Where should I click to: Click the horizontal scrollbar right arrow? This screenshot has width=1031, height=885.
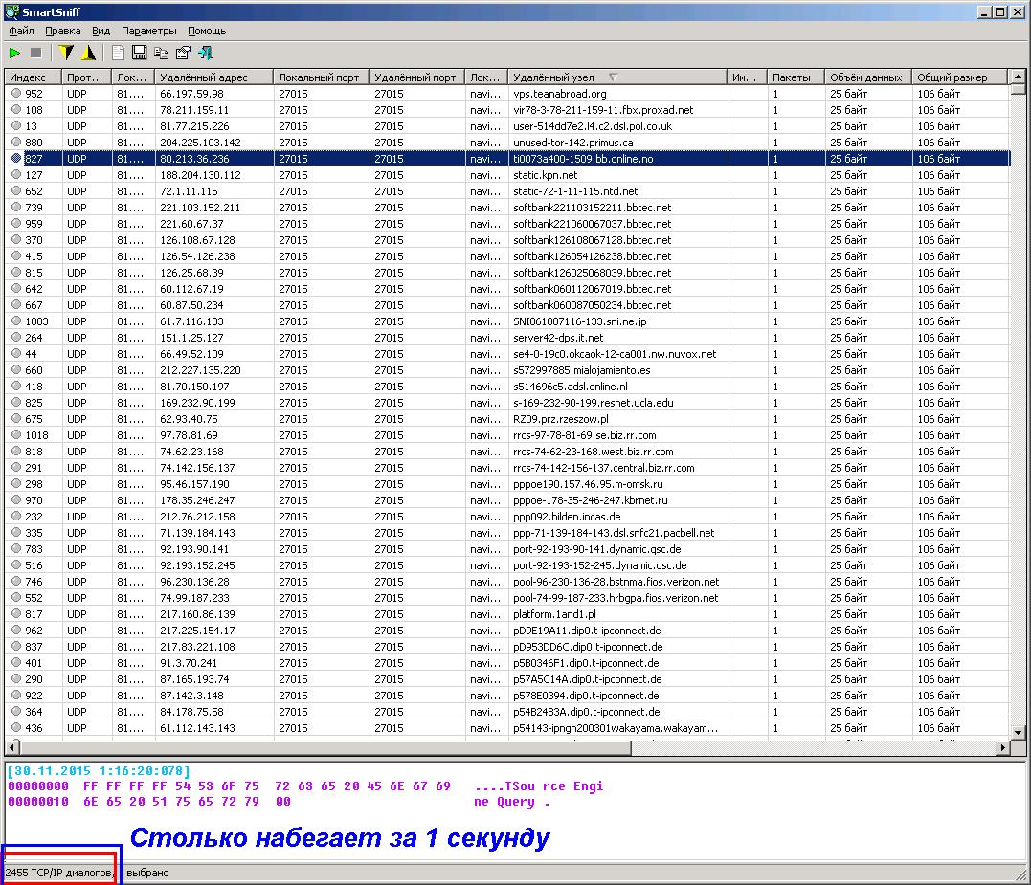(x=1002, y=747)
